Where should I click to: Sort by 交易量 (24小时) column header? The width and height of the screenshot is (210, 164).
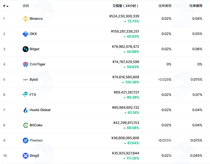[125, 6]
